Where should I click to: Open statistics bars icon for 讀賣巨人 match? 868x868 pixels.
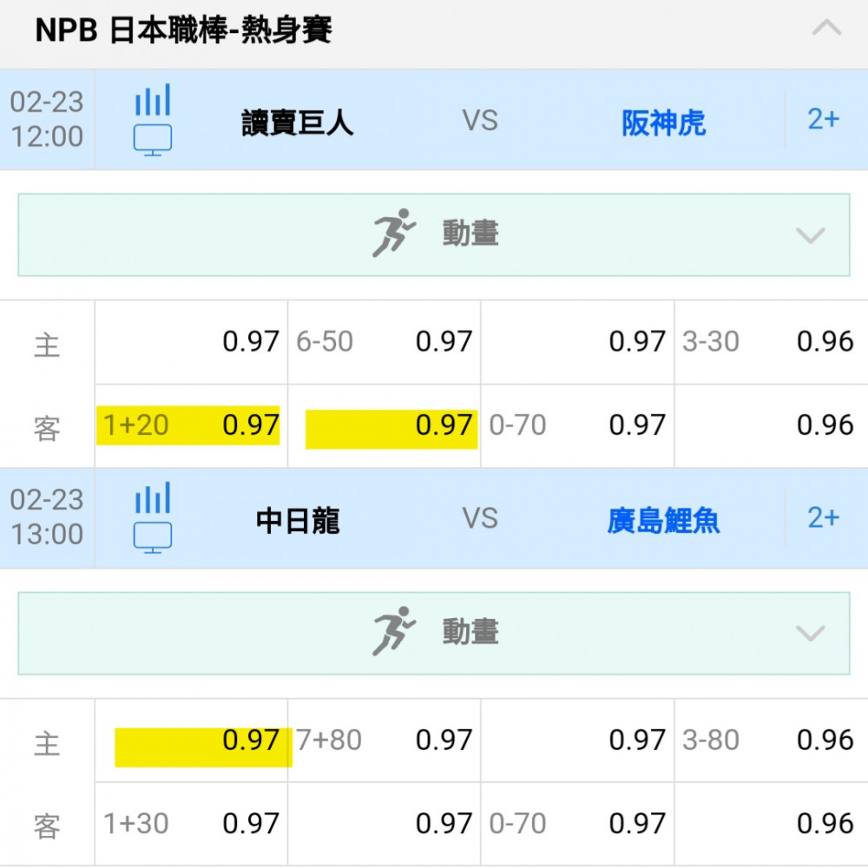[153, 100]
